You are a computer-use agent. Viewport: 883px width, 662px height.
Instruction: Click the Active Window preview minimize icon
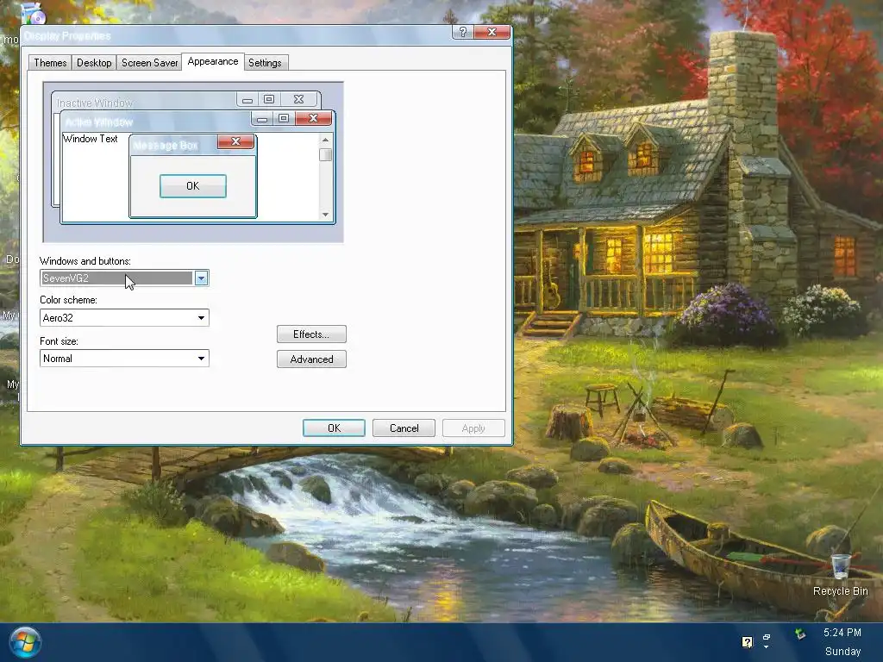click(x=262, y=117)
